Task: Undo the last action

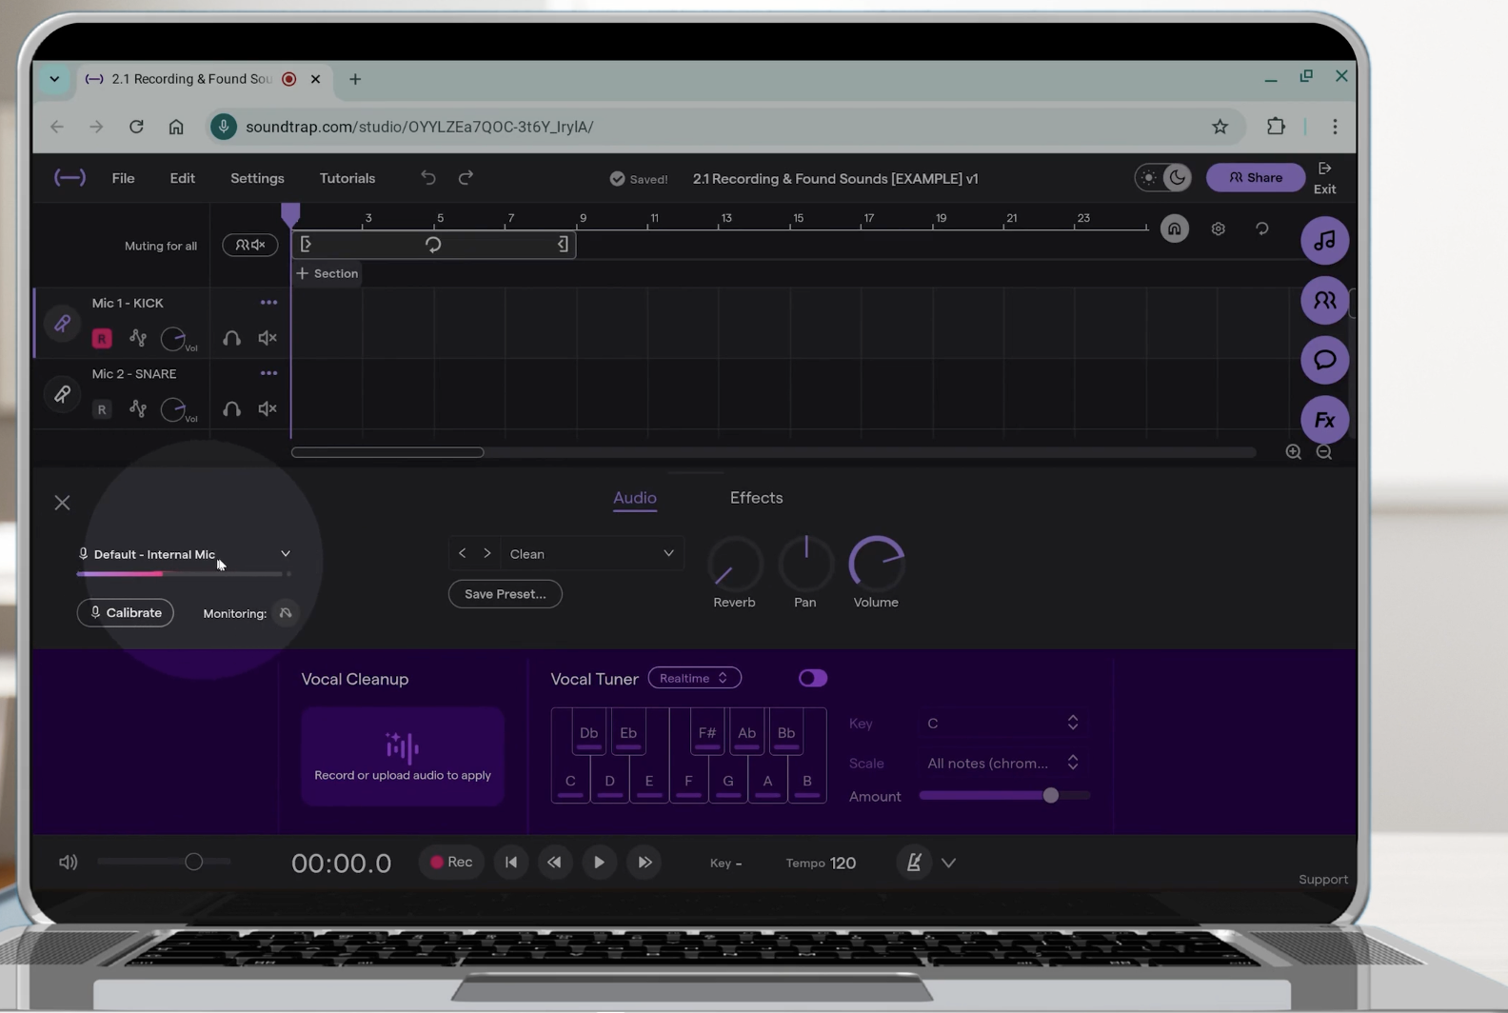Action: (x=428, y=178)
